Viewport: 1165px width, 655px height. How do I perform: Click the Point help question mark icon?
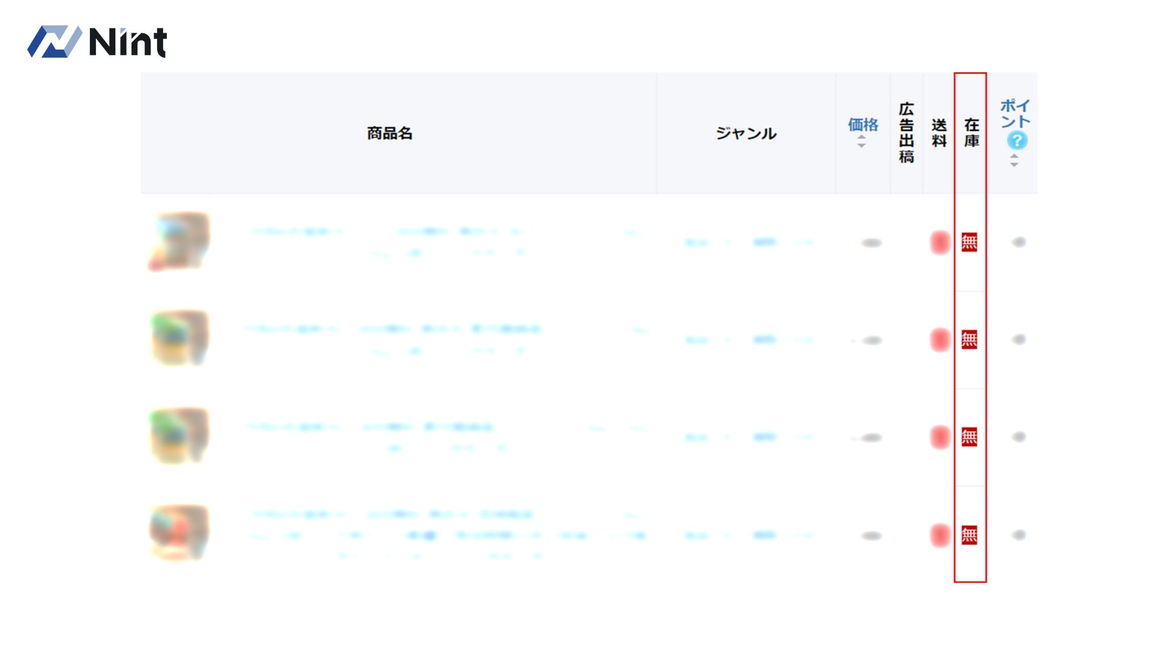[1017, 141]
